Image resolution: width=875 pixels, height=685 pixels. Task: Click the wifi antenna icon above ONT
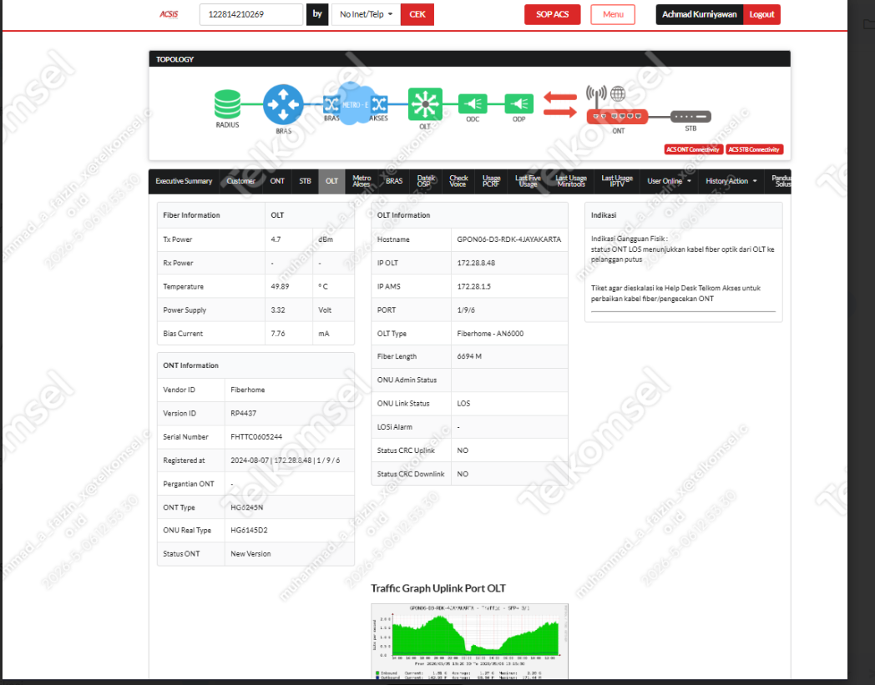(596, 96)
